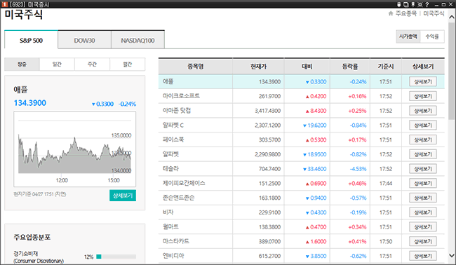Click the 경기소비재 12% progress bar
Screen dimensions: 456x265
point(116,257)
